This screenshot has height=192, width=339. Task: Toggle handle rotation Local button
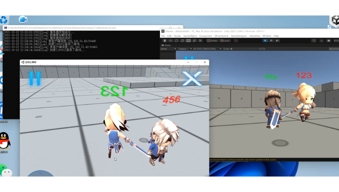tap(225, 41)
